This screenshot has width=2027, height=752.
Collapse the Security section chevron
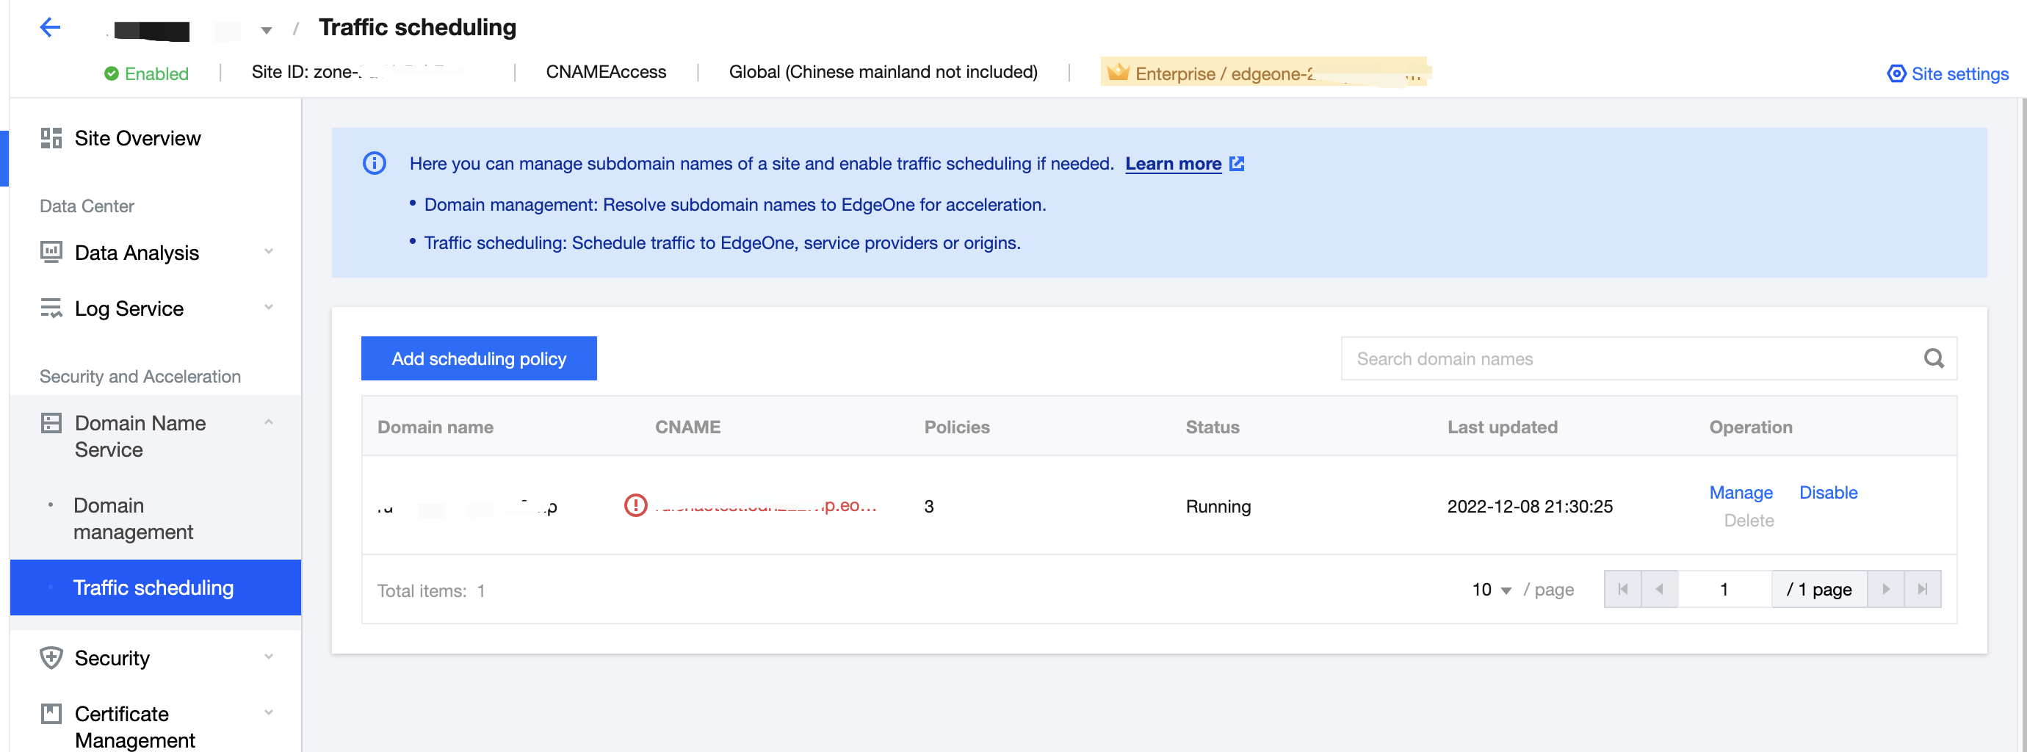(268, 657)
